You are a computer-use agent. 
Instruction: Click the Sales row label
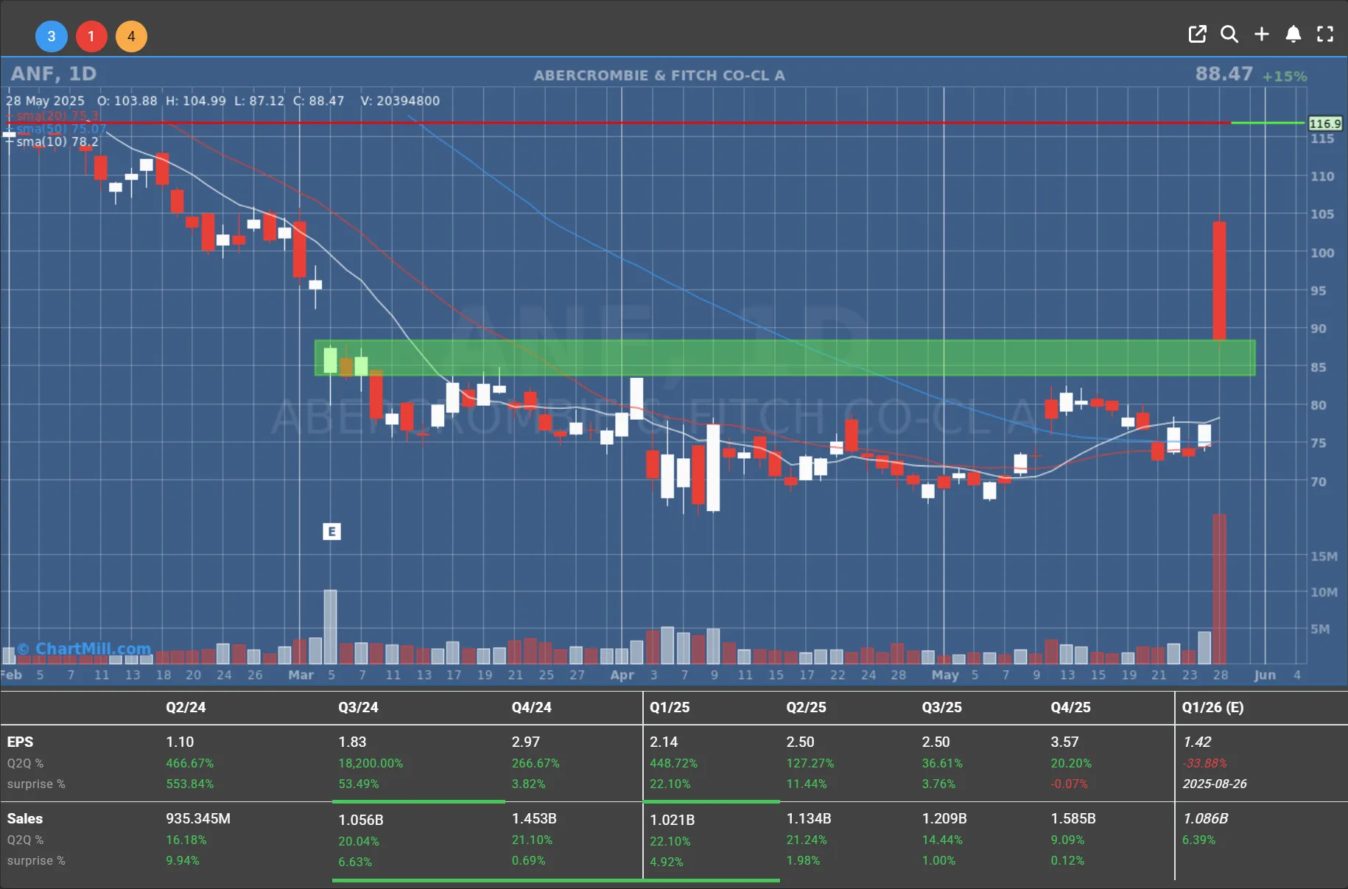click(x=25, y=818)
